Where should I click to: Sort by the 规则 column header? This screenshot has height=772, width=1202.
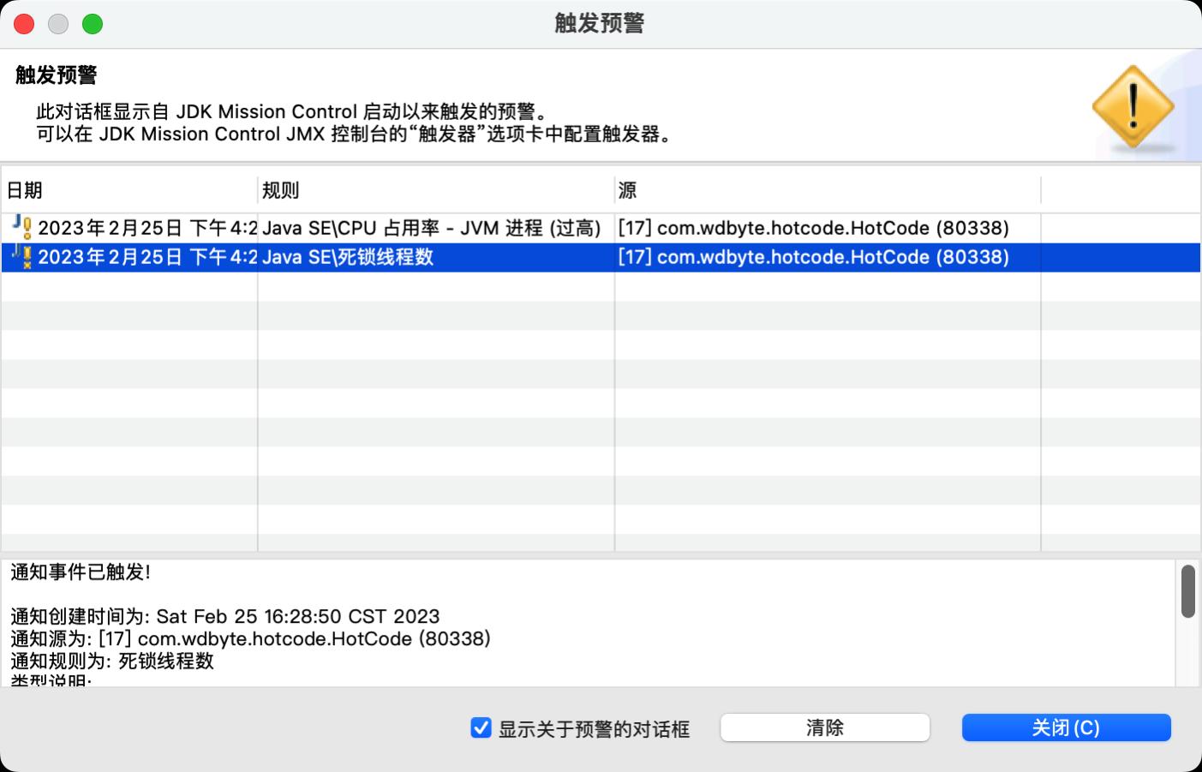435,190
